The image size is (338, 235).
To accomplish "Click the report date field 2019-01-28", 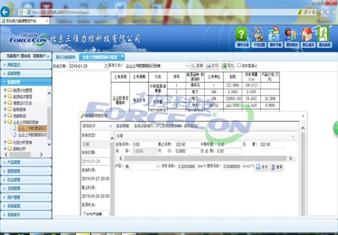I will click(x=89, y=66).
